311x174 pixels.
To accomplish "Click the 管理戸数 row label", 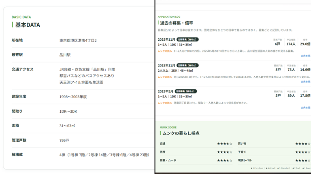I will coord(19,140).
